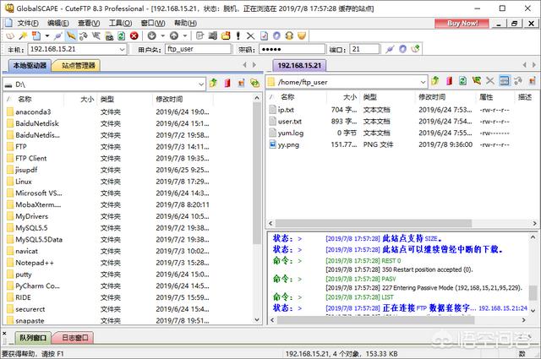Screen dimensions: 541x359
Task: Launch the connection wizard wand icon
Action: (23, 35)
